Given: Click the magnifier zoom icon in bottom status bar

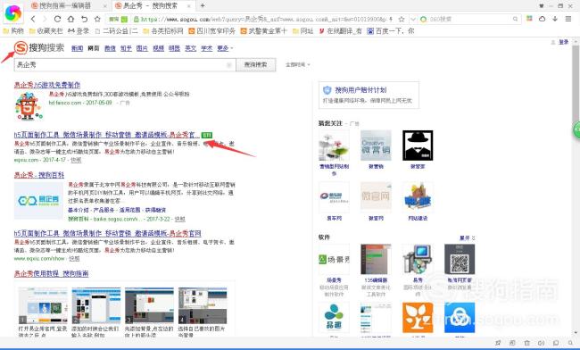Looking at the screenshot, I should pyautogui.click(x=570, y=343).
